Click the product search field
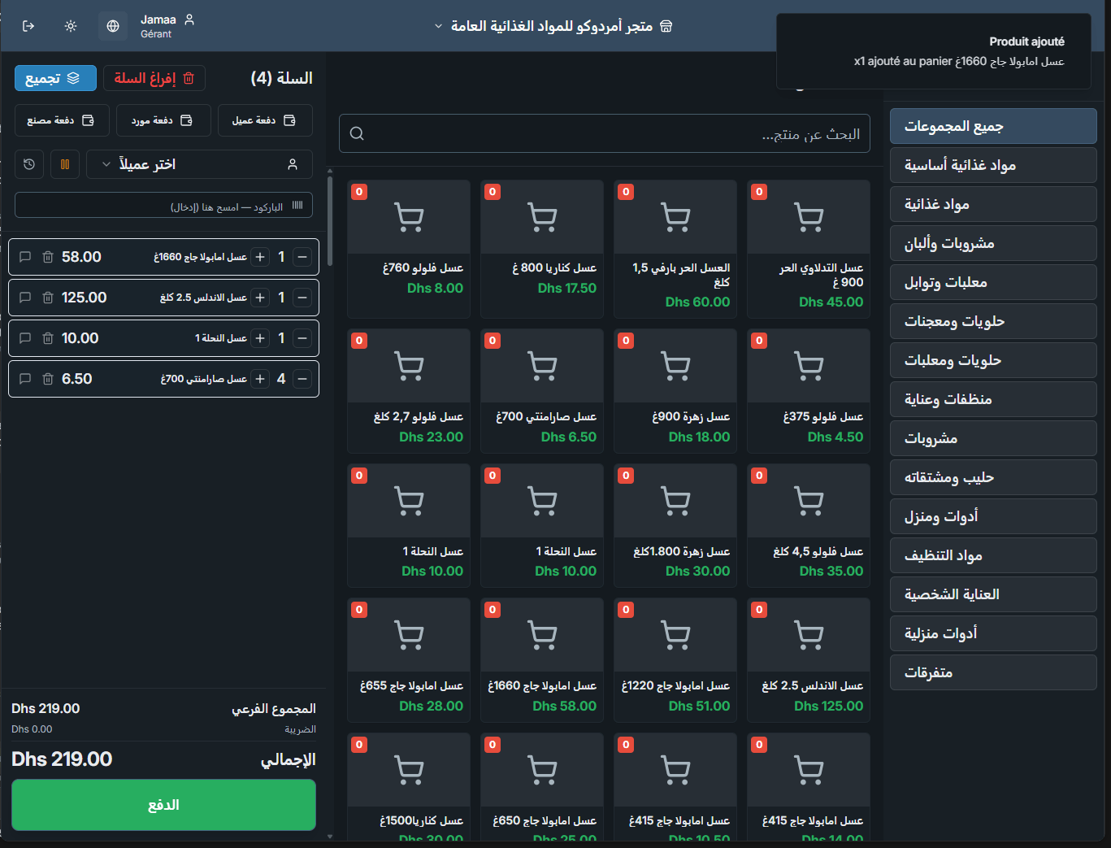 tap(605, 133)
